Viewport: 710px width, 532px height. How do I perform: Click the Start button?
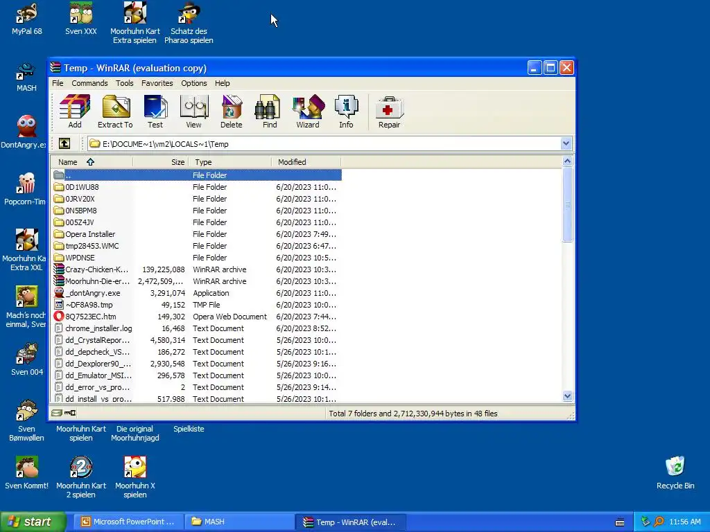(33, 522)
